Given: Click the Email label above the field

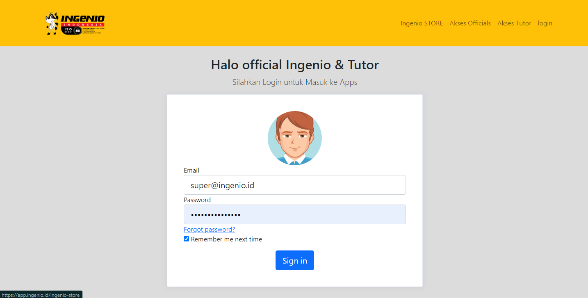Looking at the screenshot, I should tap(191, 171).
